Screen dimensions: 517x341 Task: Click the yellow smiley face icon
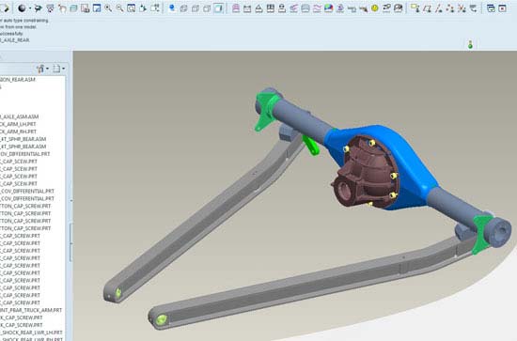(375, 8)
